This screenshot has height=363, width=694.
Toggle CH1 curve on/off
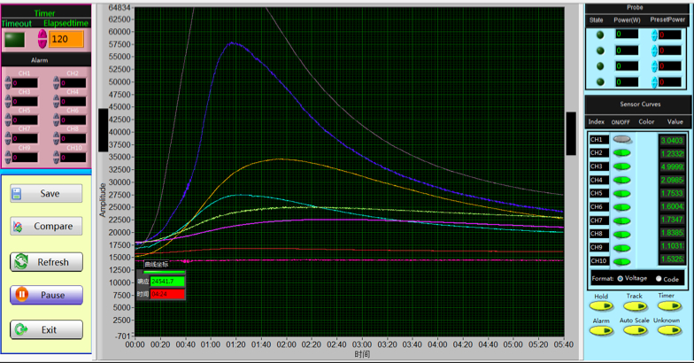click(x=621, y=140)
